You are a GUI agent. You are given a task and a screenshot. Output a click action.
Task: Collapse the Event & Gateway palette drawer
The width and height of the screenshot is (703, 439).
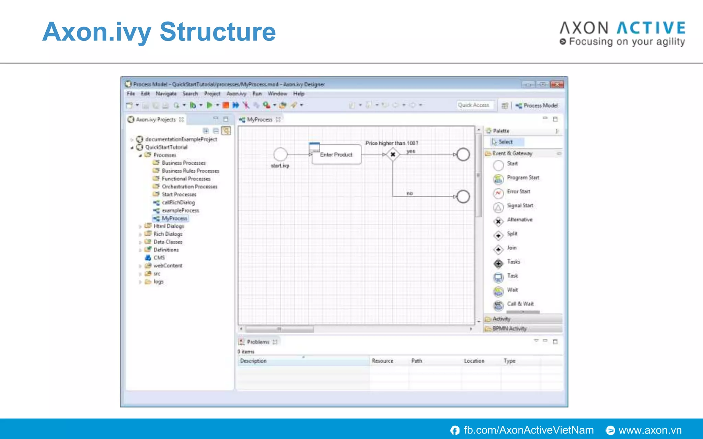(x=523, y=153)
